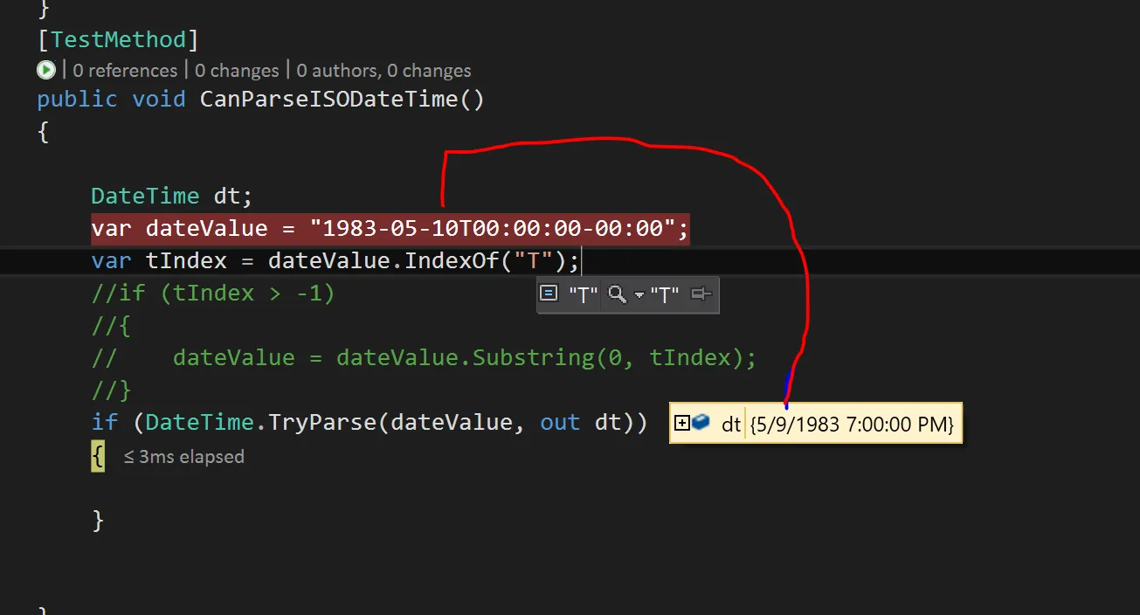1140x615 pixels.
Task: Open the visualizer dropdown arrow beside magnifier
Action: coord(639,295)
